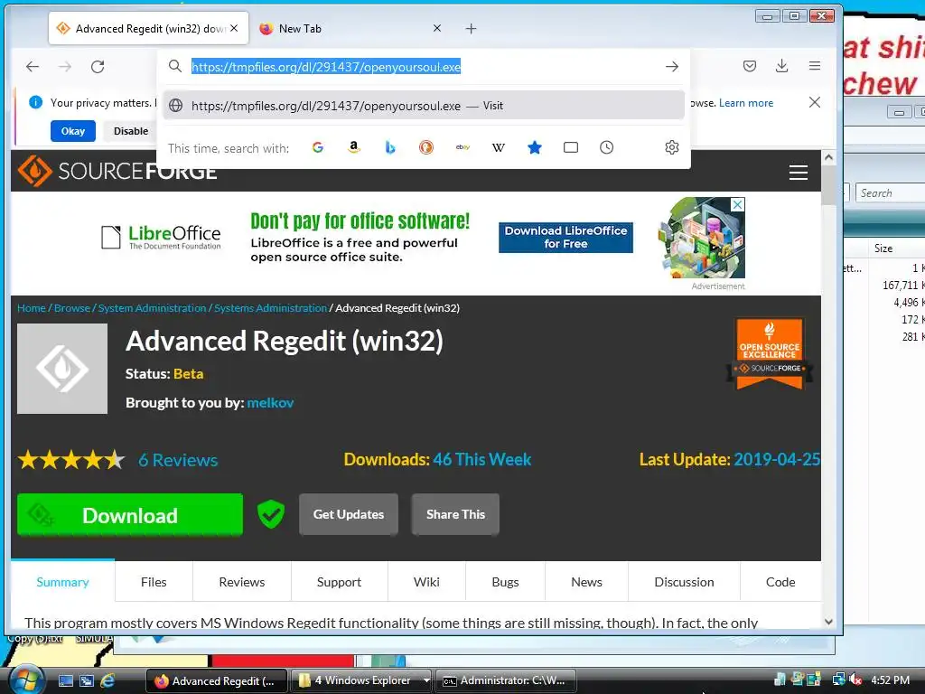Go back with the browser back arrow
The image size is (925, 694).
pyautogui.click(x=33, y=67)
